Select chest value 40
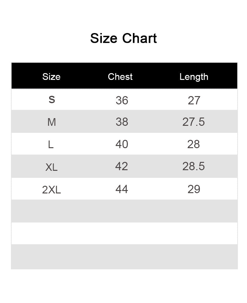 tap(122, 144)
